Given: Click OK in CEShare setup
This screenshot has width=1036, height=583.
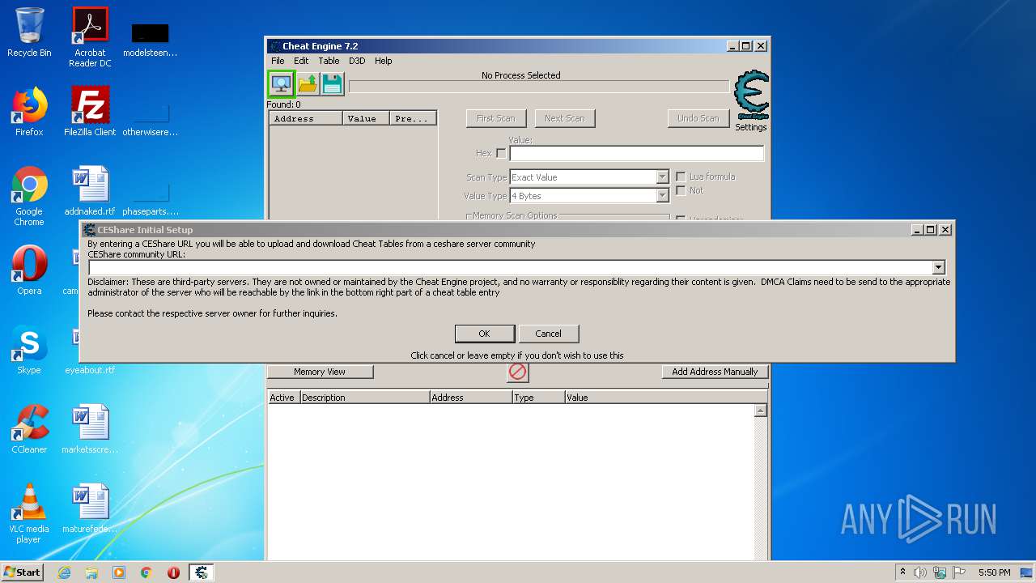Looking at the screenshot, I should point(484,334).
